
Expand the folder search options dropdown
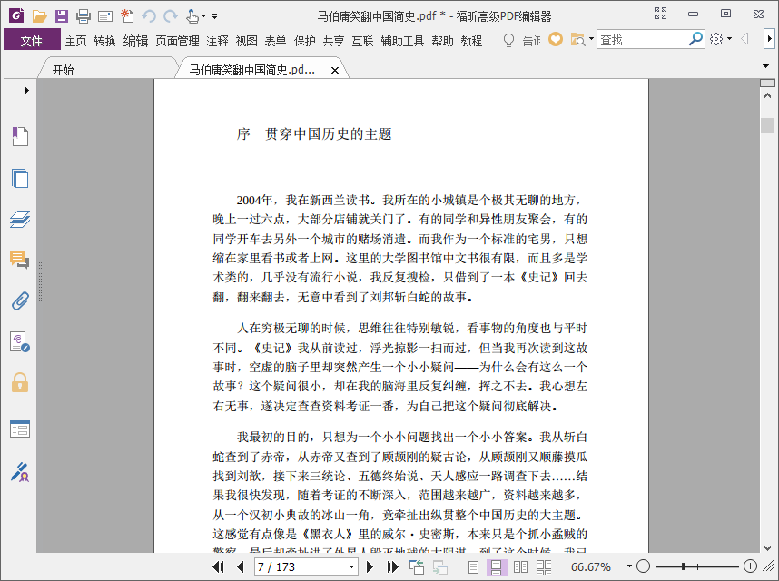591,39
